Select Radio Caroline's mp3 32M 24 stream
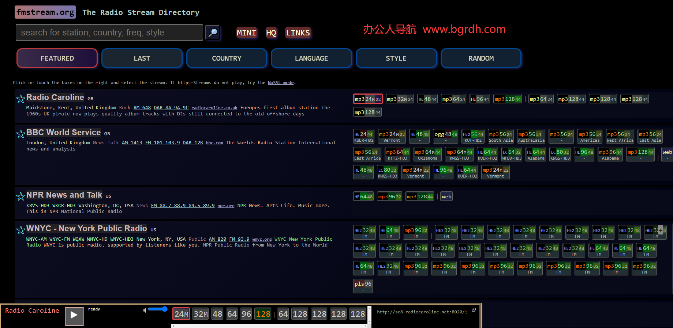The height and width of the screenshot is (328, 673). (x=400, y=99)
